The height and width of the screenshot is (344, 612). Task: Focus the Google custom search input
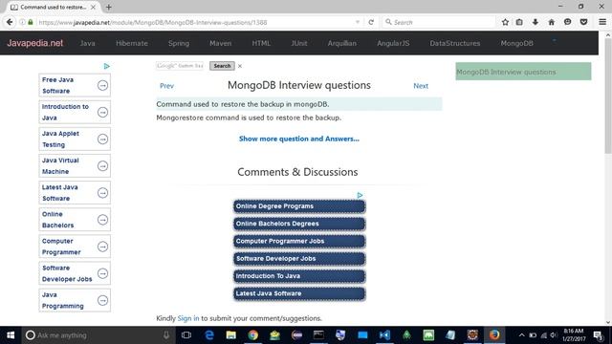click(x=180, y=66)
